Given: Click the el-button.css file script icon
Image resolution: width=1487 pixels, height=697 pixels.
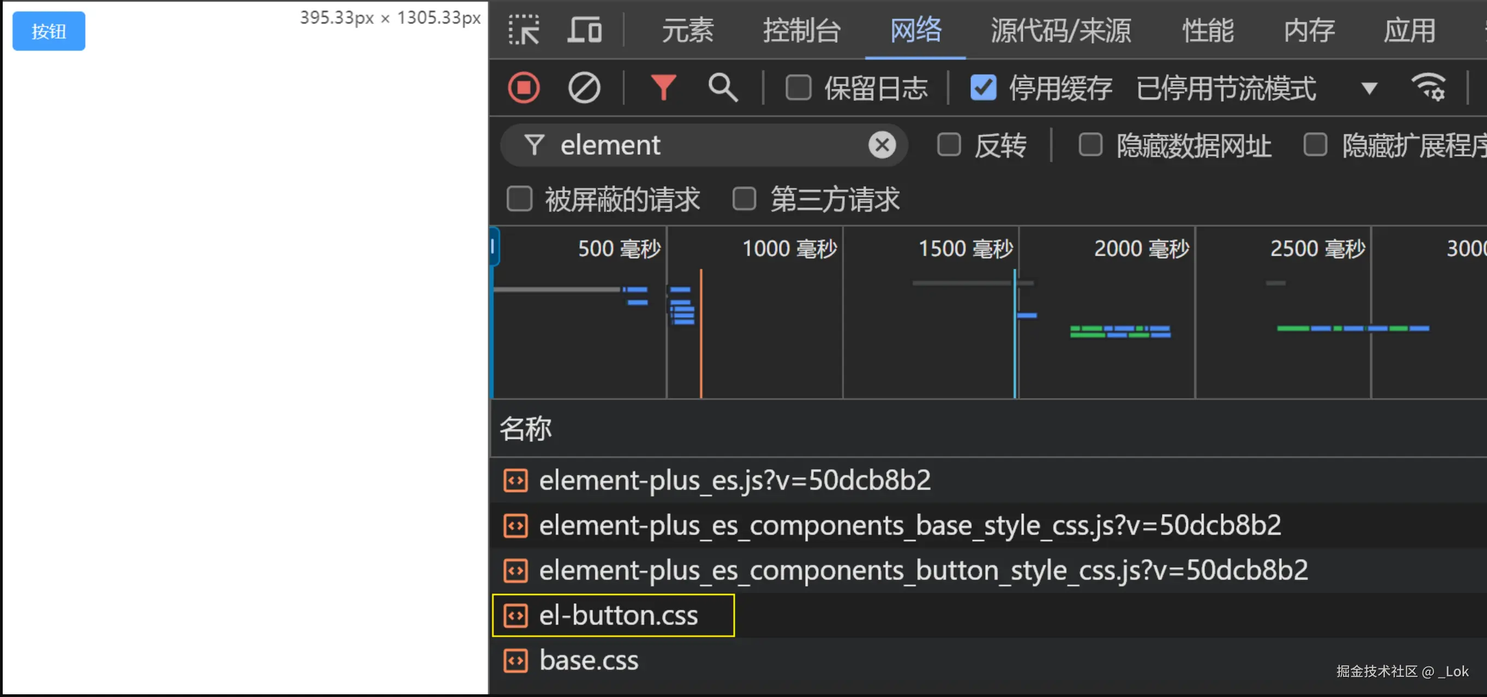Looking at the screenshot, I should (x=516, y=616).
